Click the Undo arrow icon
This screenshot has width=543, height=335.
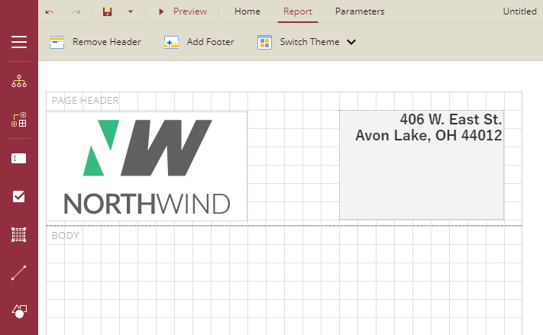point(49,11)
